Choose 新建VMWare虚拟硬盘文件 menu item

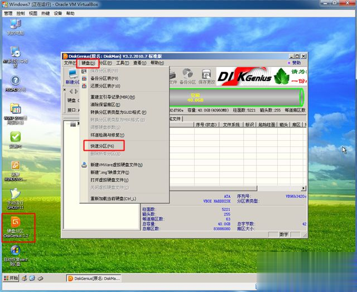pyautogui.click(x=116, y=165)
